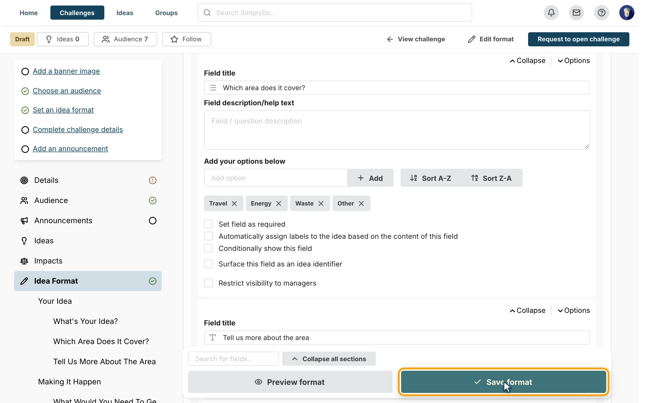Click the text type icon beside Tell us more

click(213, 338)
